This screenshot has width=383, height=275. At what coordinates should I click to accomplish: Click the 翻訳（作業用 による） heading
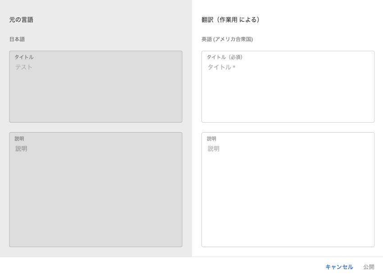[232, 20]
